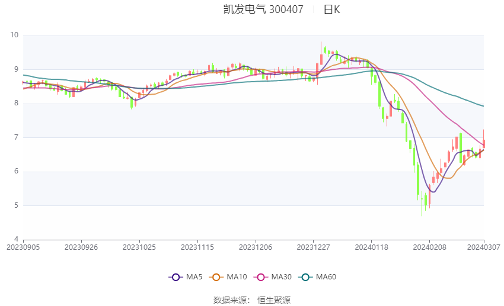Click the 20231115 date axis label
This screenshot has height=306, width=504.
pos(197,247)
